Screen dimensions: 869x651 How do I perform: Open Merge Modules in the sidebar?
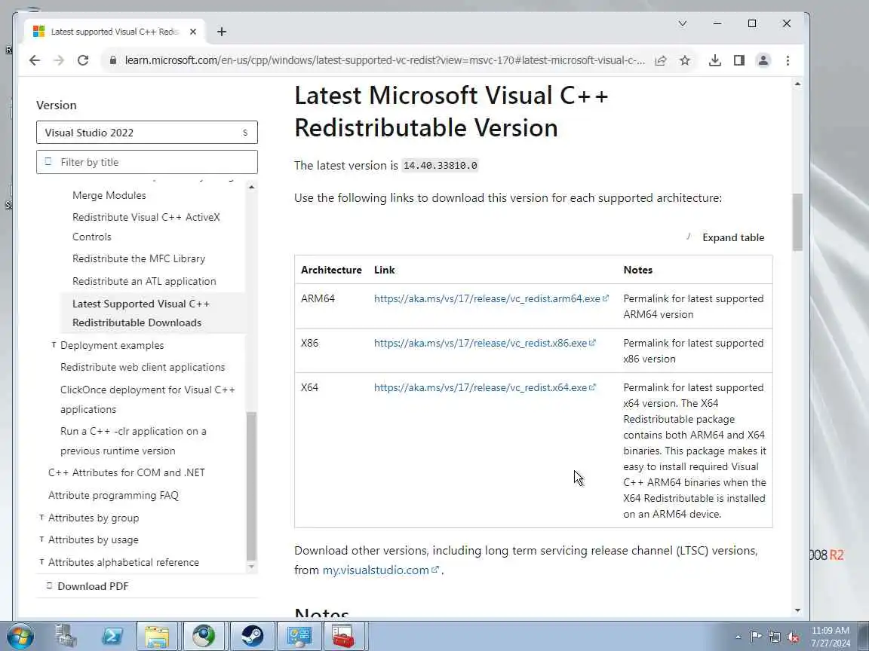click(109, 195)
